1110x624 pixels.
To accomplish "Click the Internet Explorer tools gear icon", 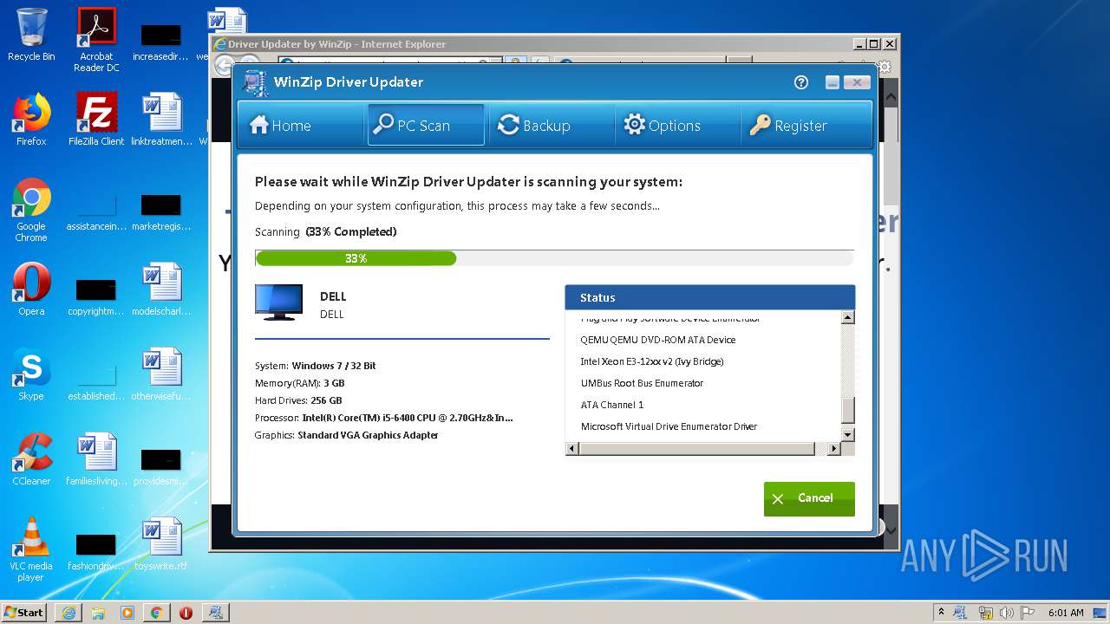I will point(885,67).
